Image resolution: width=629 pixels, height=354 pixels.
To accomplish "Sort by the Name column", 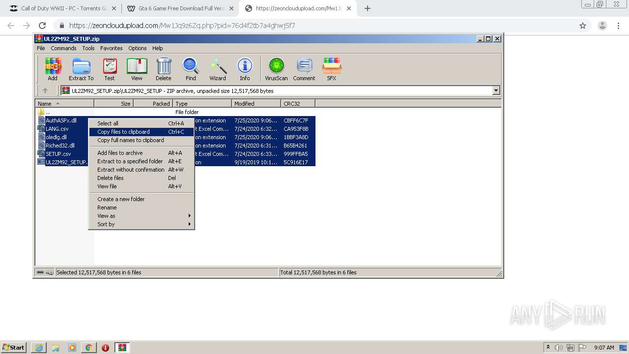I will (65, 104).
